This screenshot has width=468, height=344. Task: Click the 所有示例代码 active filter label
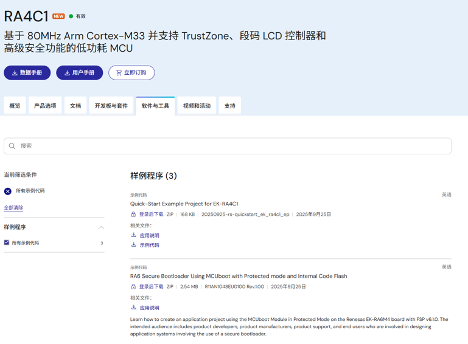[30, 191]
